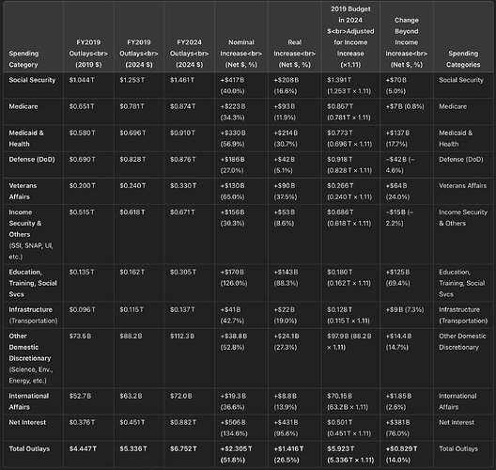Image resolution: width=496 pixels, height=470 pixels.
Task: Click the $0.918T Defense adjusted budget cell
Action: (x=349, y=164)
